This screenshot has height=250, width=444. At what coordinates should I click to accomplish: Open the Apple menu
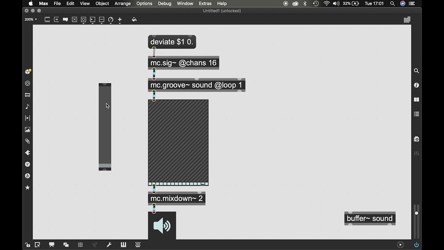coord(31,3)
